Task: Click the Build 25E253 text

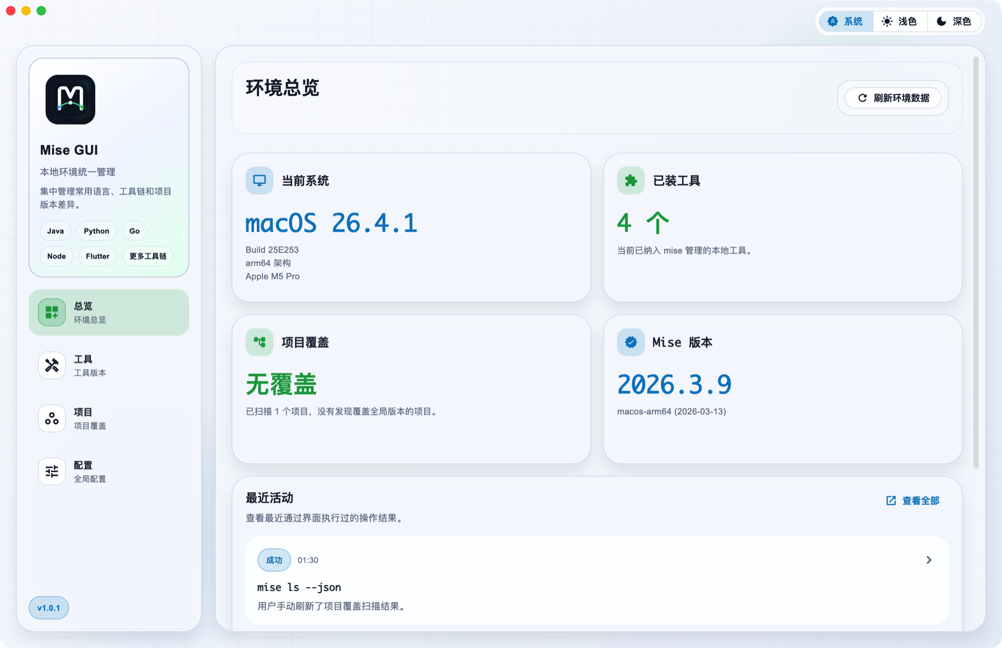Action: 272,250
